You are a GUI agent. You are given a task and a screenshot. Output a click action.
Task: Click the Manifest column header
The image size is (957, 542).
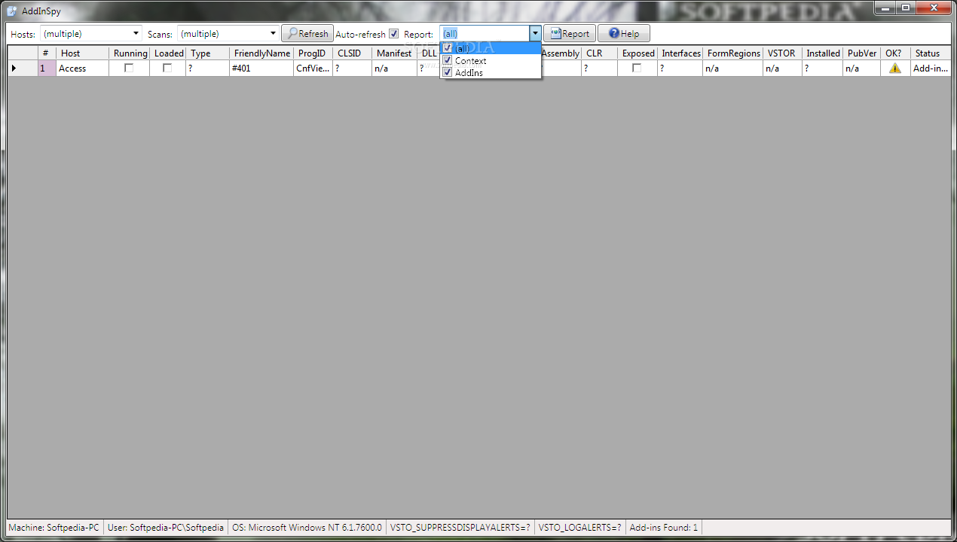click(x=394, y=53)
